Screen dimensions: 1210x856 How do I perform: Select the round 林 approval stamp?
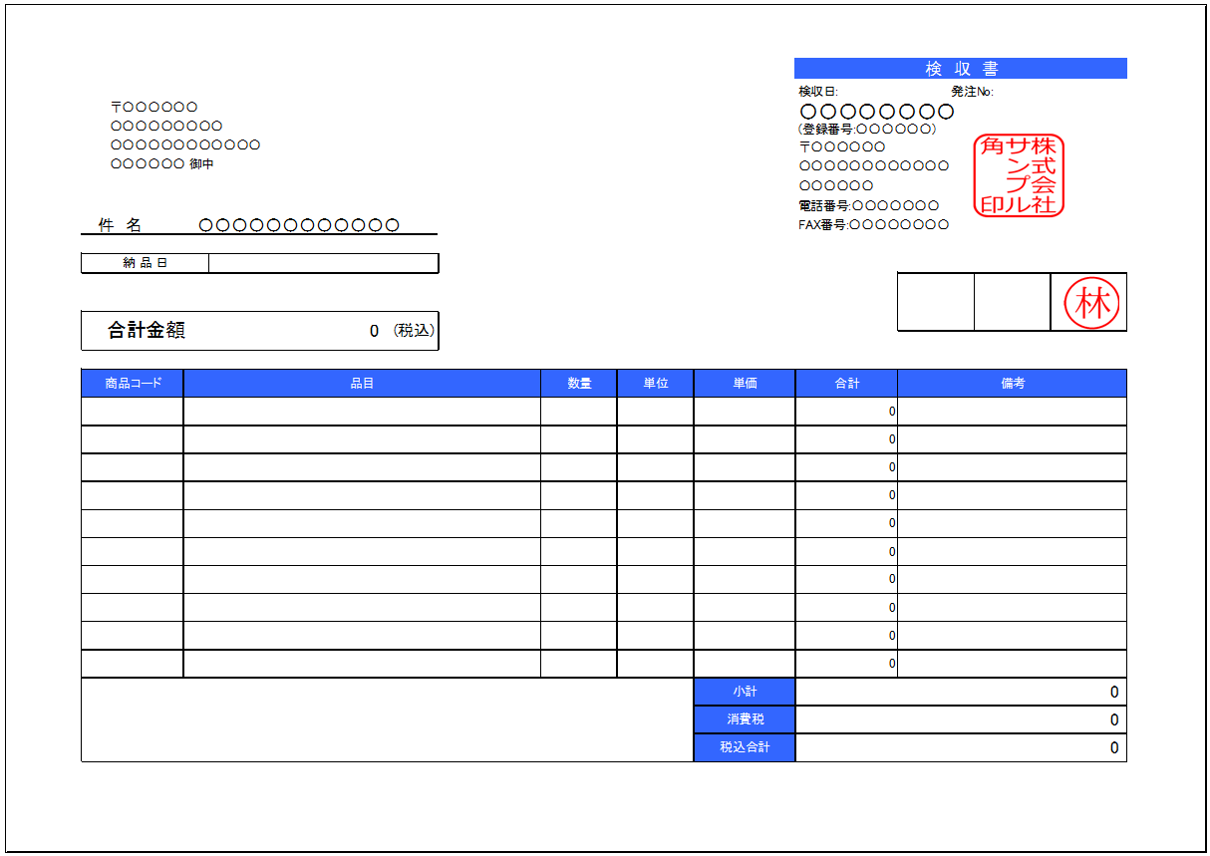[x=1091, y=303]
